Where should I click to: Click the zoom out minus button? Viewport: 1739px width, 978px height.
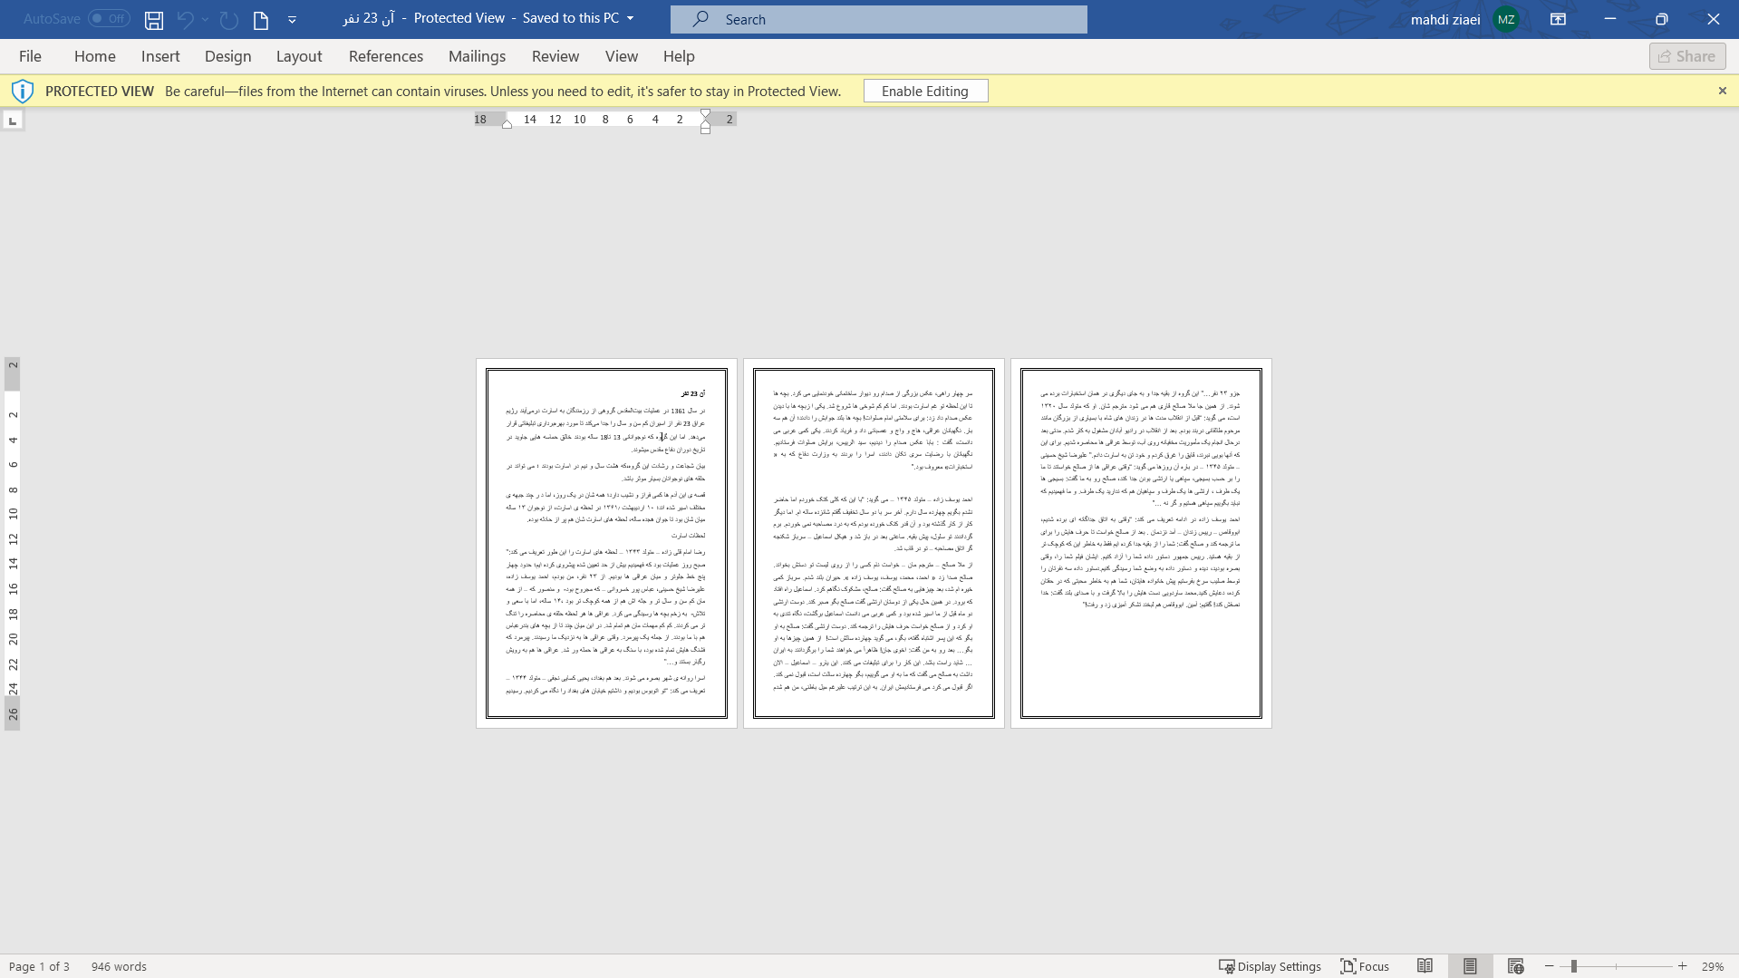[x=1549, y=966]
